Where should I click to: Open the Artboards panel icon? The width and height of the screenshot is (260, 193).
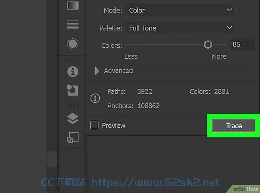click(72, 138)
